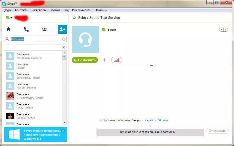Click the results scrollbar up arrow
Screen dimensions: 234x146
pos(65,53)
